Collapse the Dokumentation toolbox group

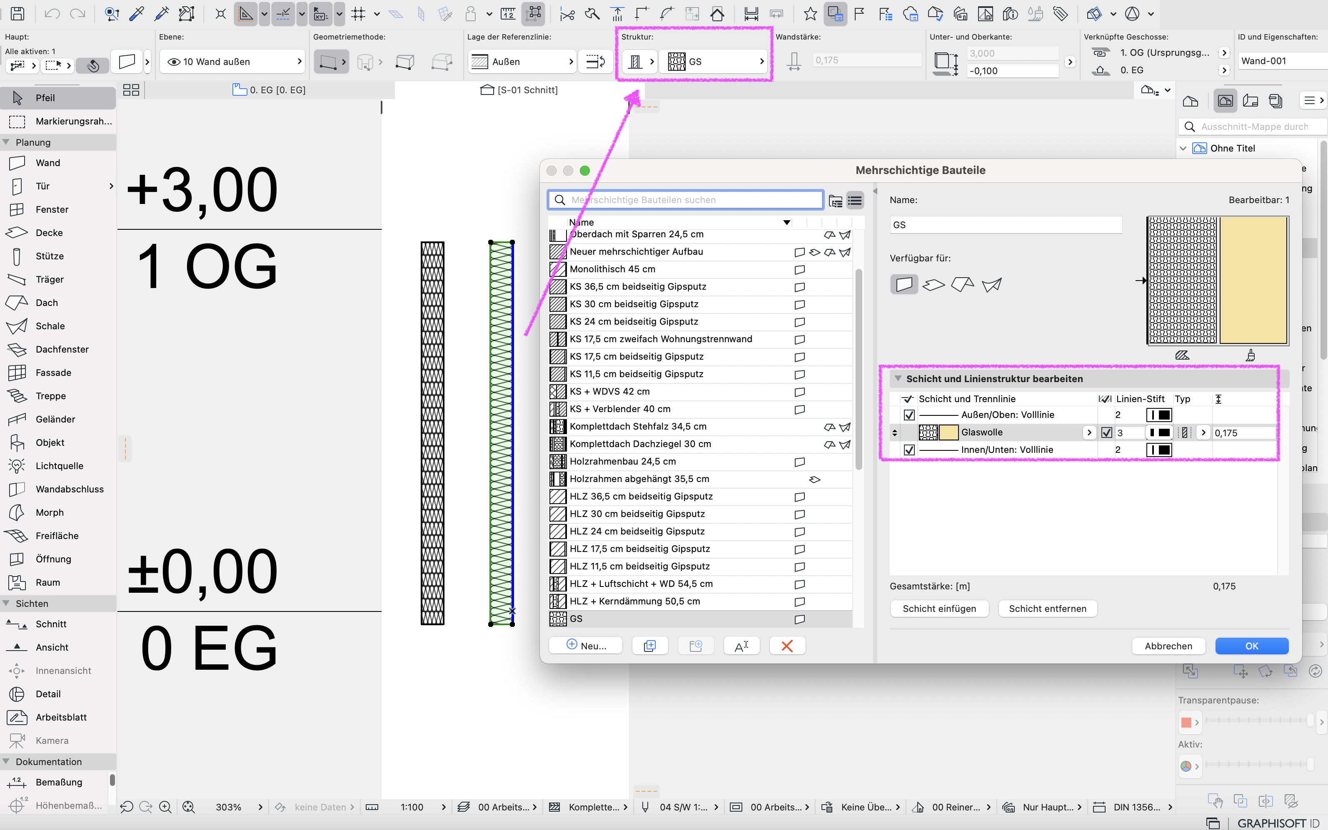(x=7, y=761)
